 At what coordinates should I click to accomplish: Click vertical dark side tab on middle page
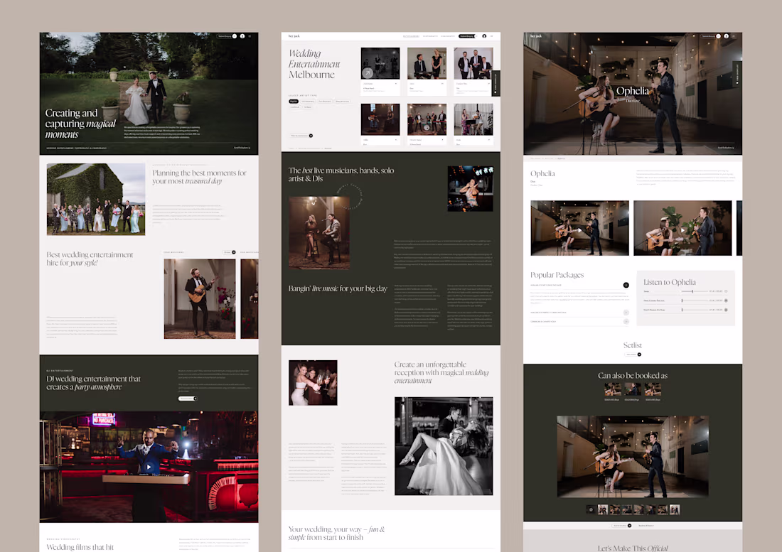pyautogui.click(x=496, y=83)
